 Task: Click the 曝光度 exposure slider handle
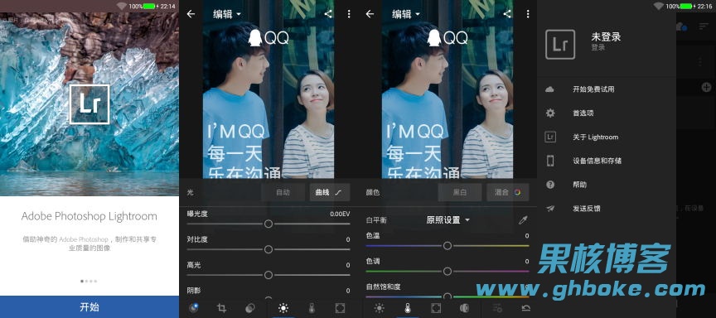click(268, 224)
